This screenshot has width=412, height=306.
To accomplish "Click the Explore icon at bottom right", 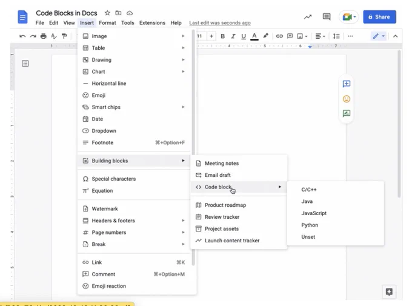I will point(389,291).
